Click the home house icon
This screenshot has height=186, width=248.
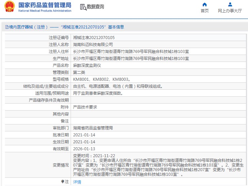205,4
